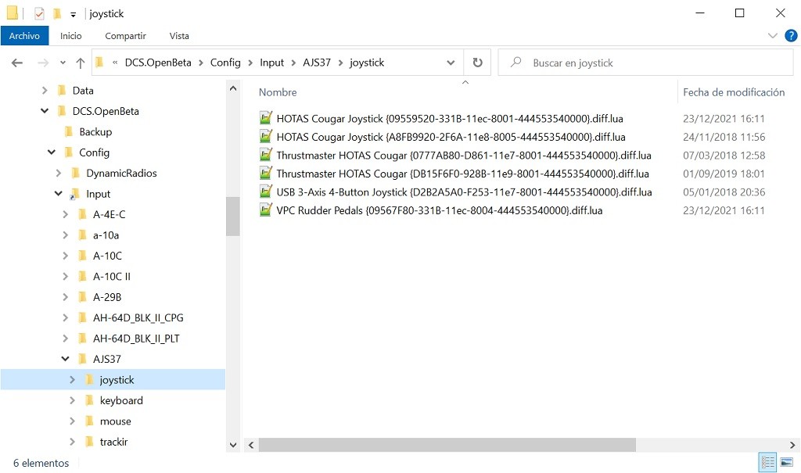Expand the A-4E-C tree node

coord(65,214)
